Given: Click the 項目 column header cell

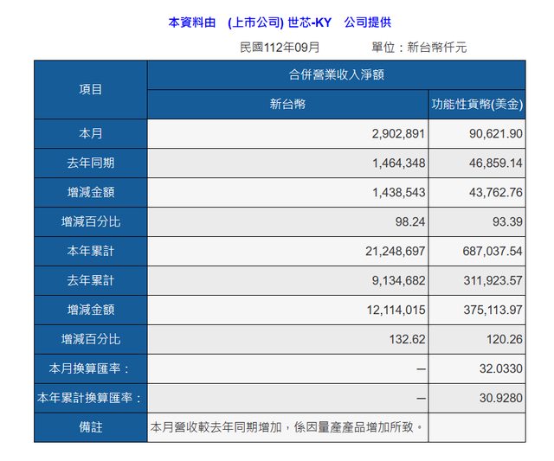Looking at the screenshot, I should (x=90, y=89).
